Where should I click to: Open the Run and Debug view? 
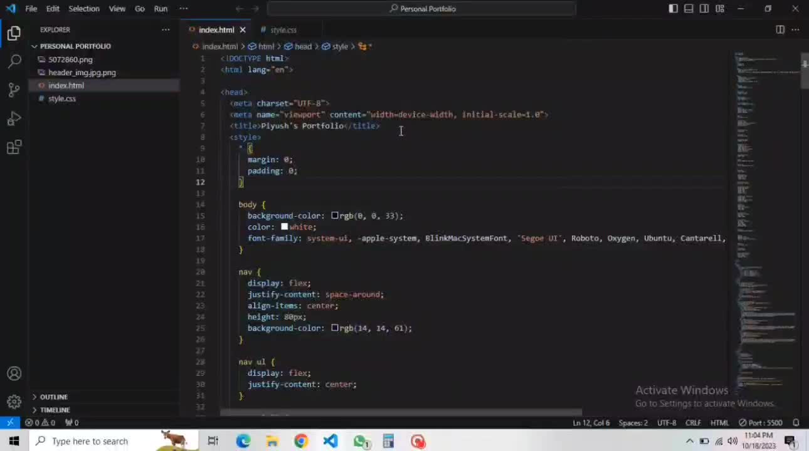pyautogui.click(x=14, y=119)
